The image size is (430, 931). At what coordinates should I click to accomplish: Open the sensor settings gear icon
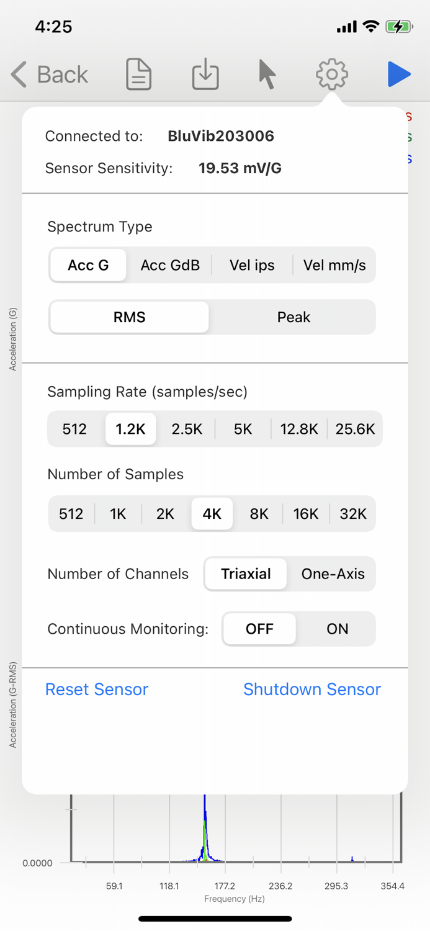[x=331, y=74]
